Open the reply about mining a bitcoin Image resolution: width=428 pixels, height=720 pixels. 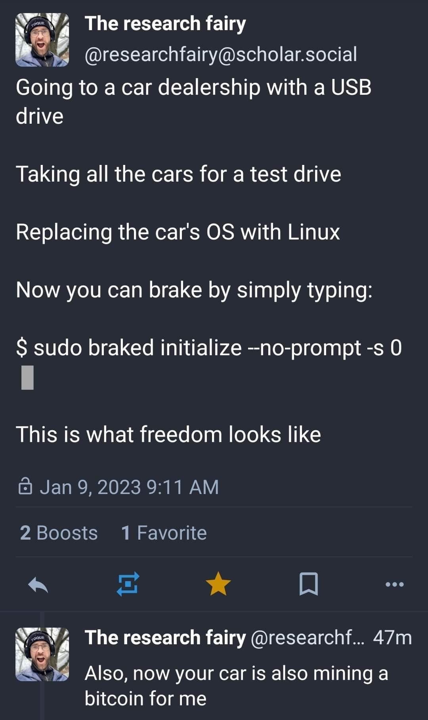coord(236,686)
